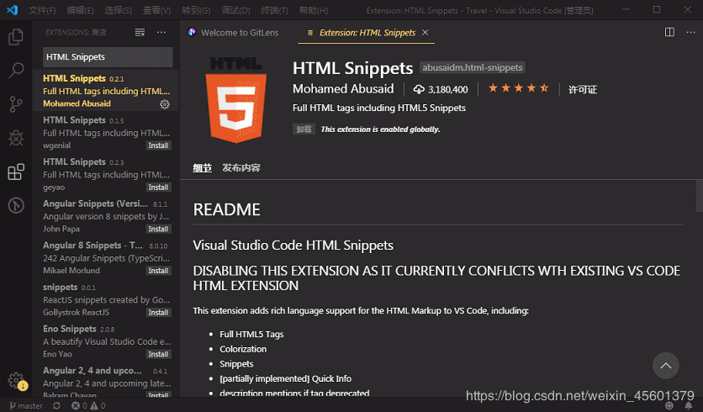Open extensions filter list icon
Screen dimensions: 703x412
pos(140,33)
